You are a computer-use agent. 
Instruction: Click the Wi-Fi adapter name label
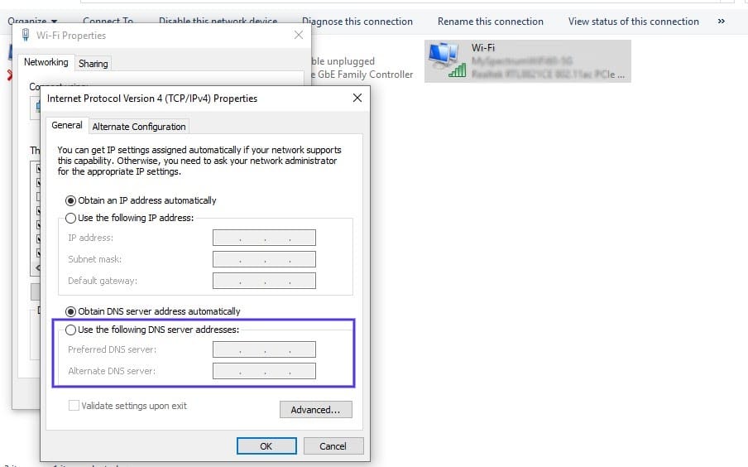click(482, 48)
